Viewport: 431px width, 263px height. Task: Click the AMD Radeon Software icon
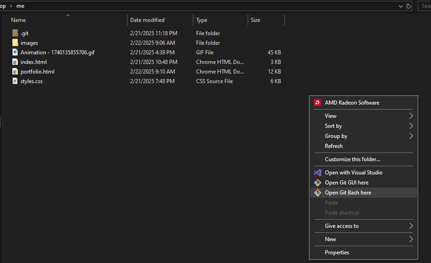[x=317, y=103]
